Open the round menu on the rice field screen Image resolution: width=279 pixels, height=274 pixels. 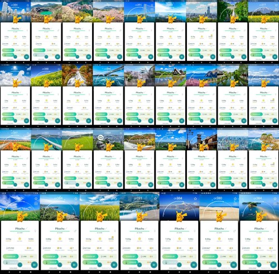tap(114, 264)
